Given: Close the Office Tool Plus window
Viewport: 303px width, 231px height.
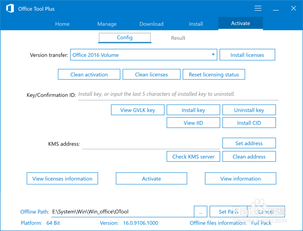Looking at the screenshot, I should [x=294, y=8].
